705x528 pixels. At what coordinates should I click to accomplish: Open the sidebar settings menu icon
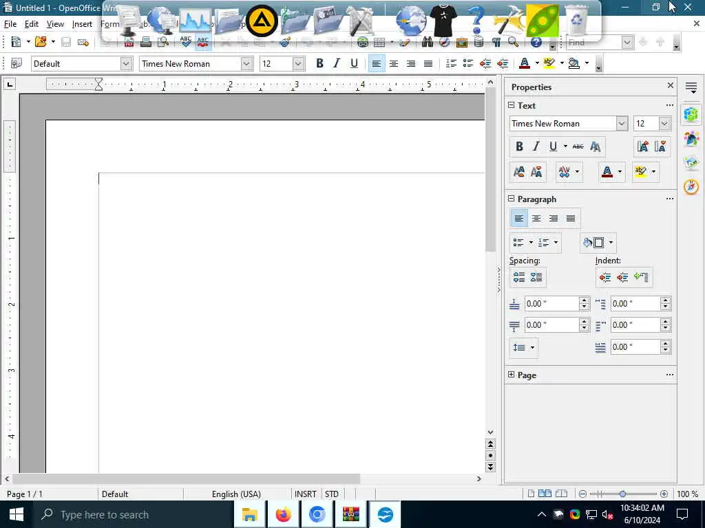click(691, 87)
